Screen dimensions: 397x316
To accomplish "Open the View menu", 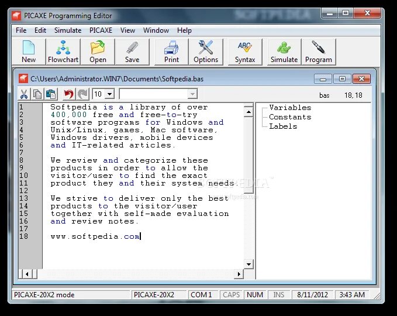I will click(x=127, y=30).
